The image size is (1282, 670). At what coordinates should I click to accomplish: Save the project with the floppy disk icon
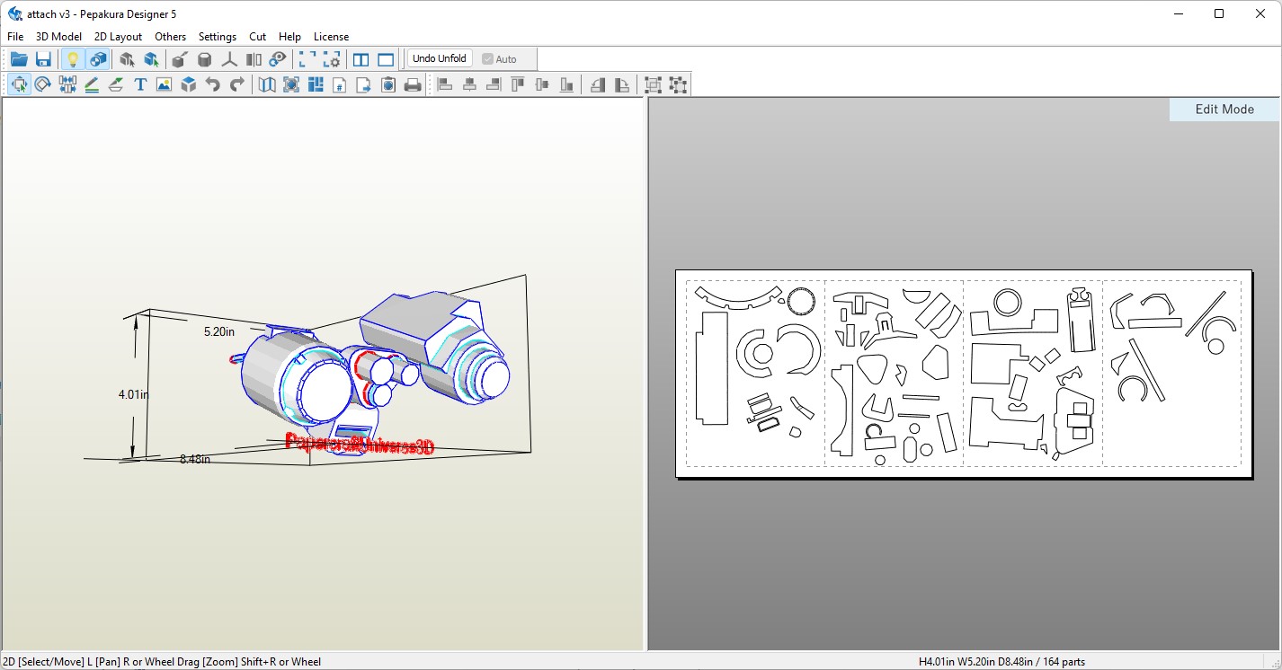coord(43,59)
